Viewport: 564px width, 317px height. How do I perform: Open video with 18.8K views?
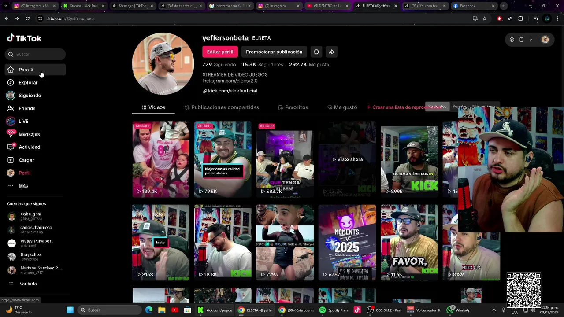click(x=223, y=243)
